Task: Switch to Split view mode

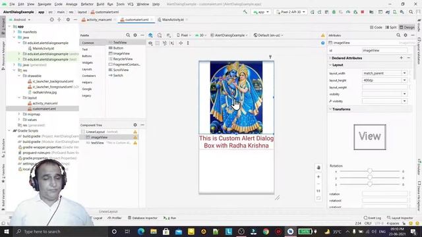Action: (391, 28)
